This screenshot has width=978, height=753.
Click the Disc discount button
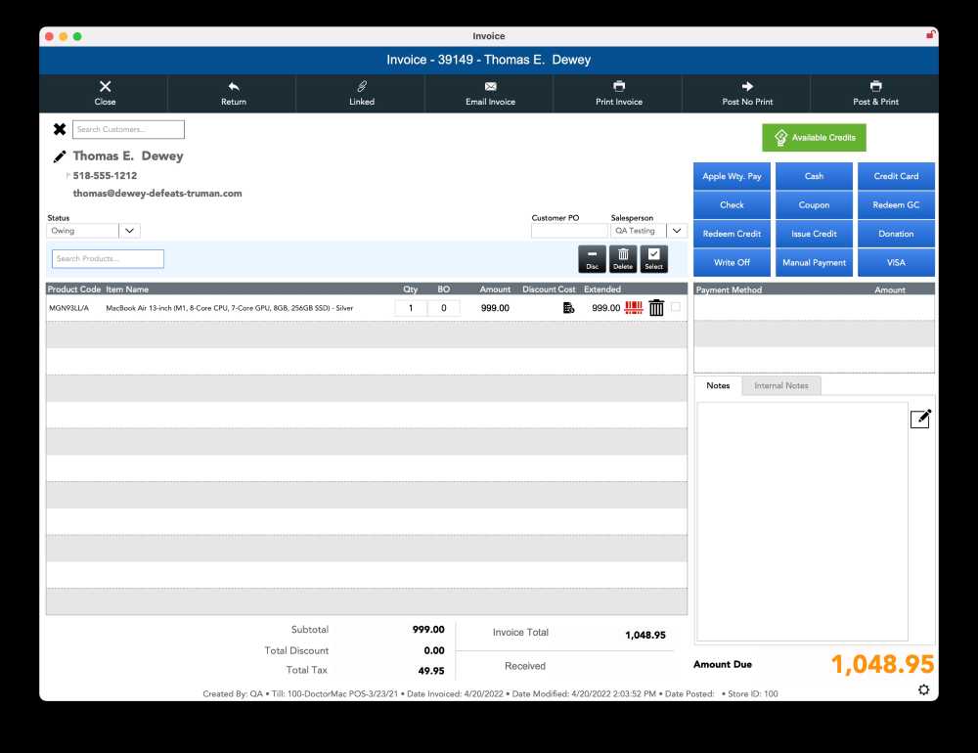(x=592, y=259)
